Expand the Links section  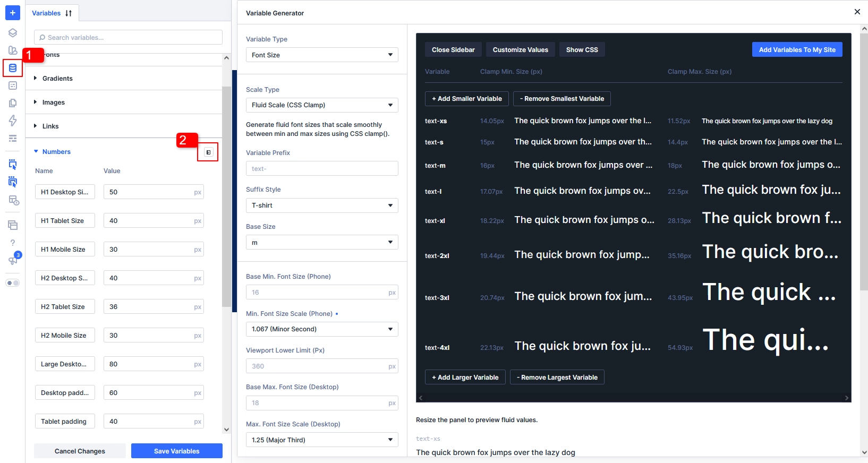(x=124, y=126)
